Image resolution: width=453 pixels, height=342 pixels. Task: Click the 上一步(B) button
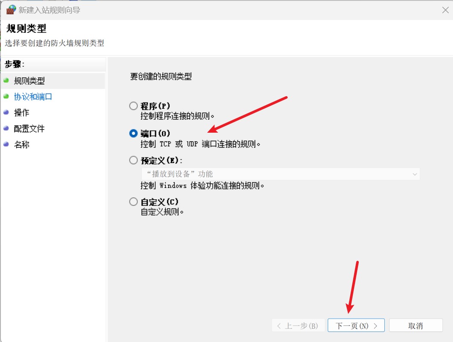click(x=298, y=325)
